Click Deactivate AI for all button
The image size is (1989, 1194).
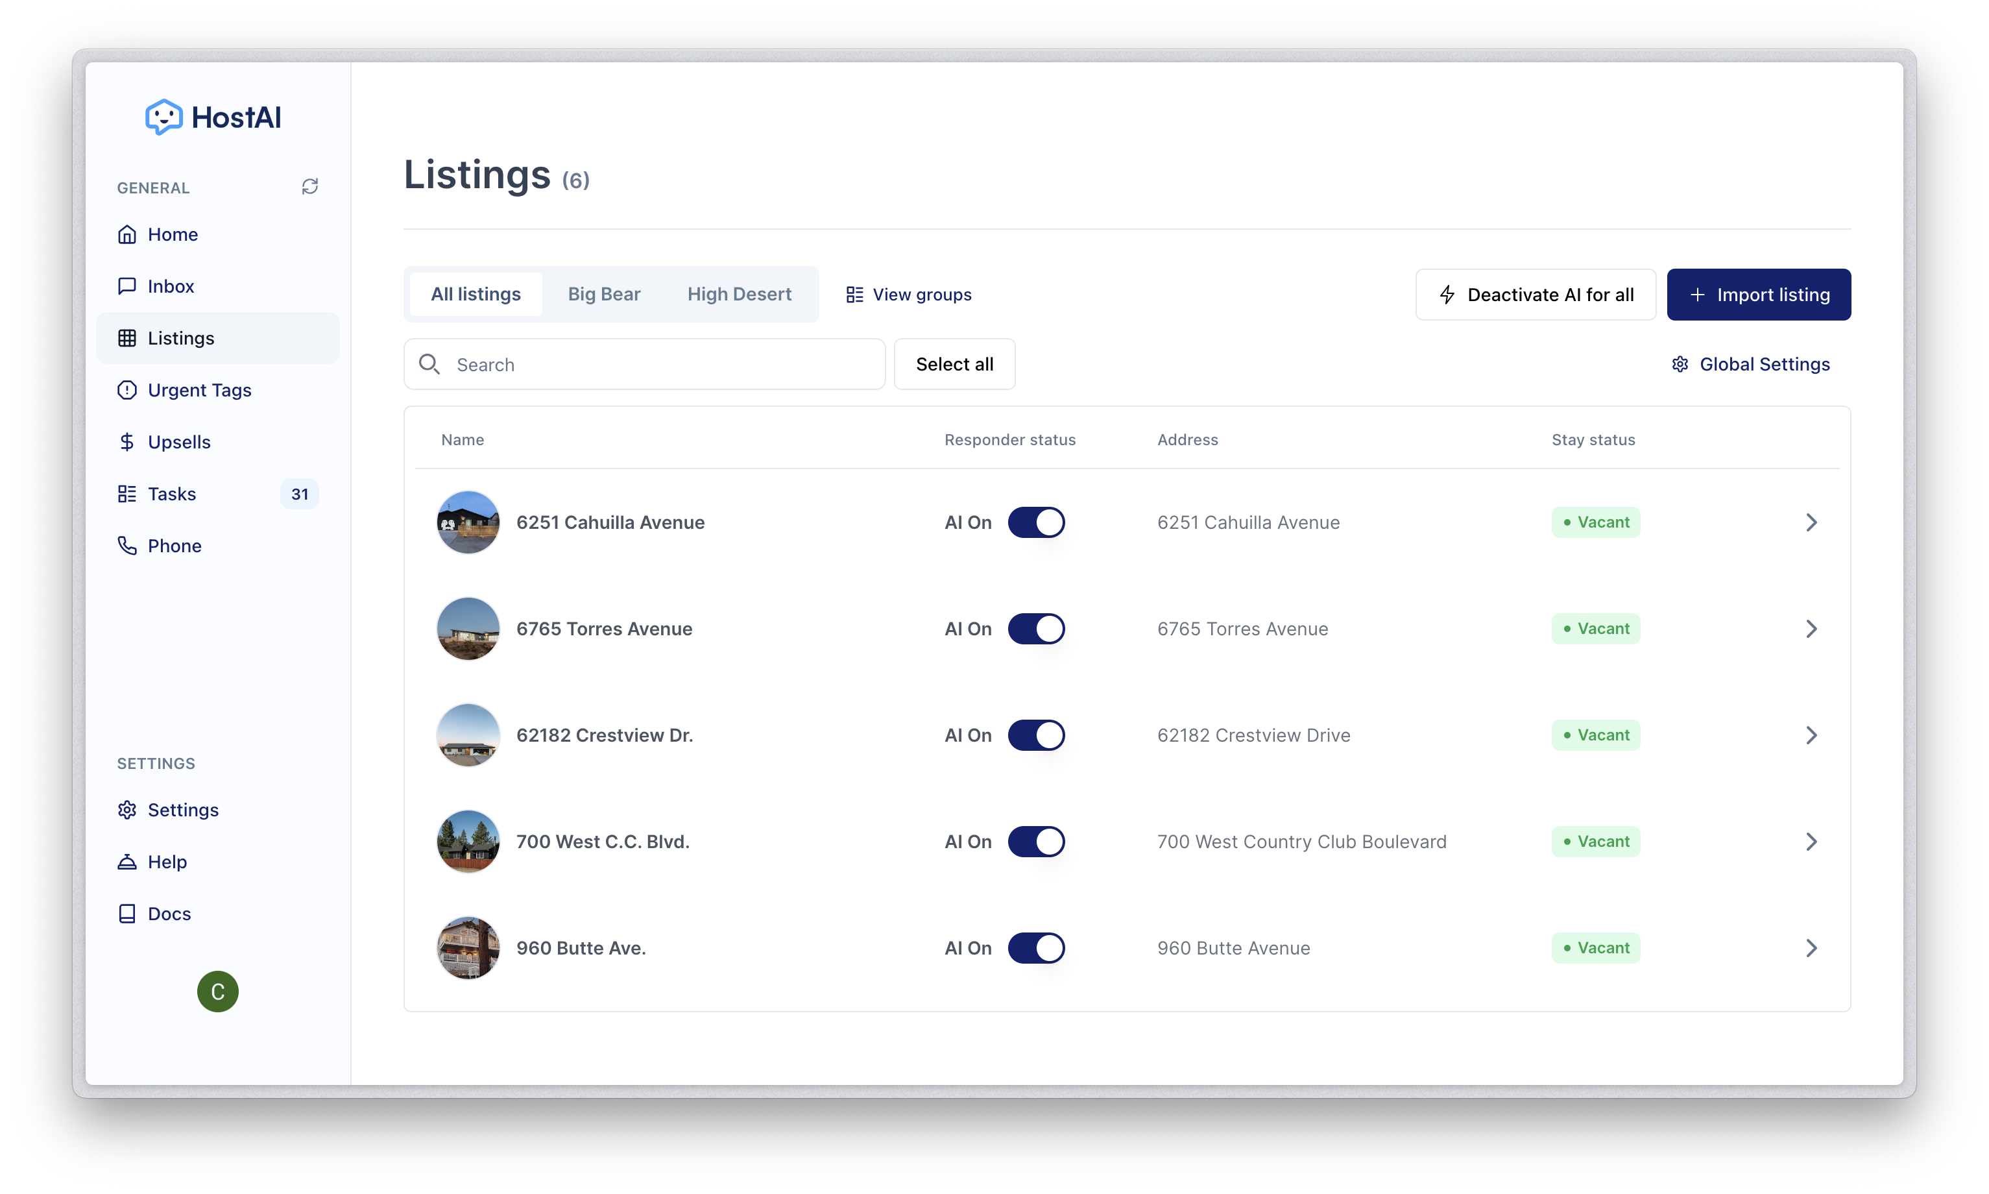(1535, 295)
